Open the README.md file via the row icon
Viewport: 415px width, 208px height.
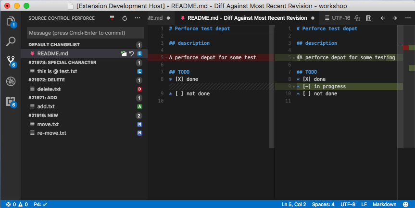124,53
